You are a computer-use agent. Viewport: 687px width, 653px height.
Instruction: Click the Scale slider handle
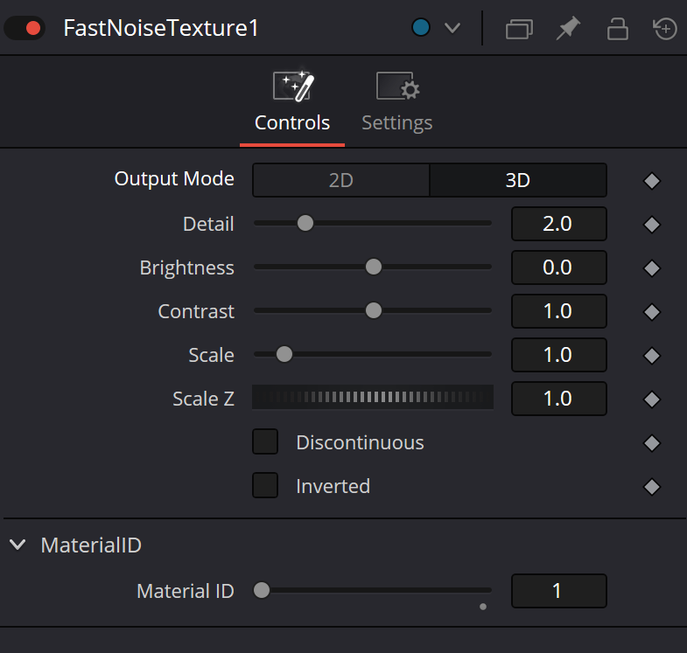(x=284, y=354)
